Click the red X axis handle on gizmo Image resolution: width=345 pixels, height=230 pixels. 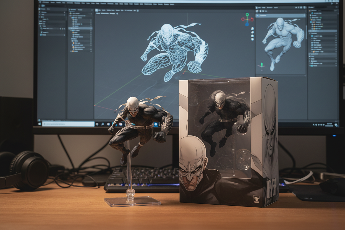[x=242, y=19]
